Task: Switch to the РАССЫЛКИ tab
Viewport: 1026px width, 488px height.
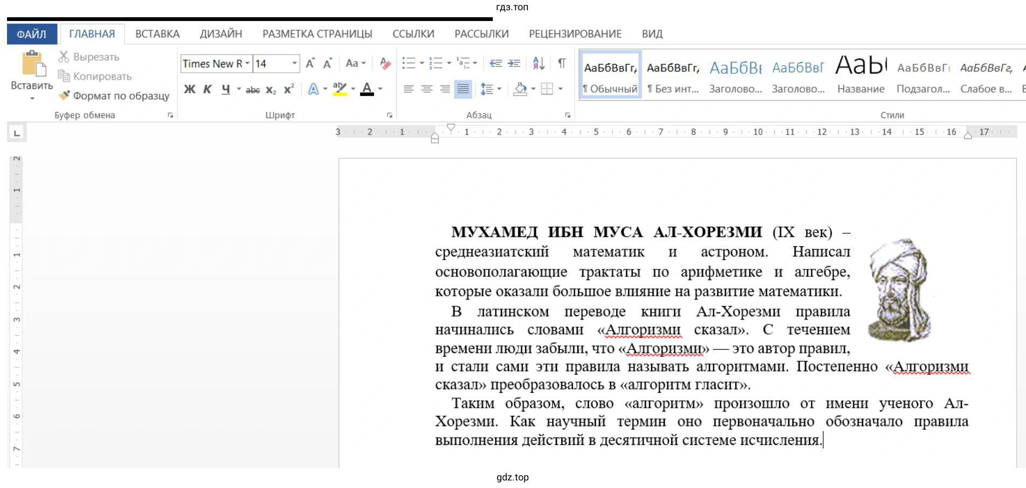Action: point(481,34)
